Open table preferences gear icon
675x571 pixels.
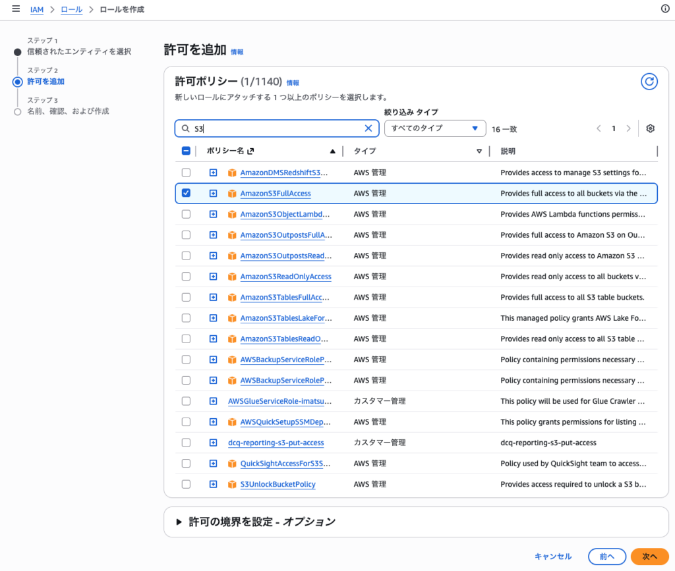tap(650, 128)
